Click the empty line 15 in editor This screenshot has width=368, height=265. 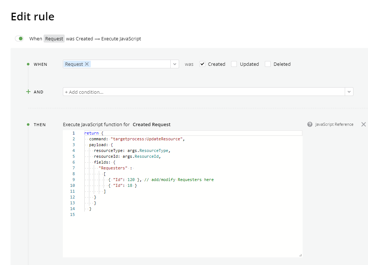[145, 214]
